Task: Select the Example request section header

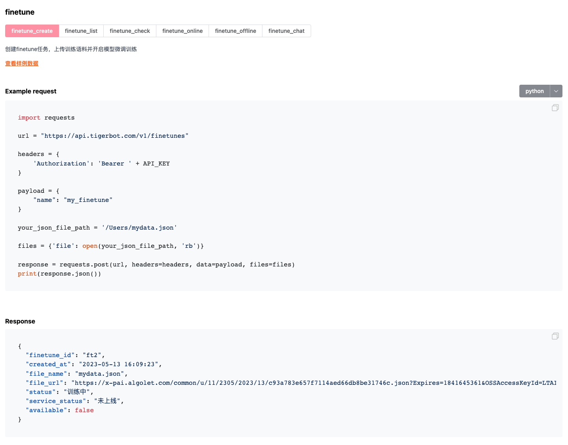Action: (30, 91)
